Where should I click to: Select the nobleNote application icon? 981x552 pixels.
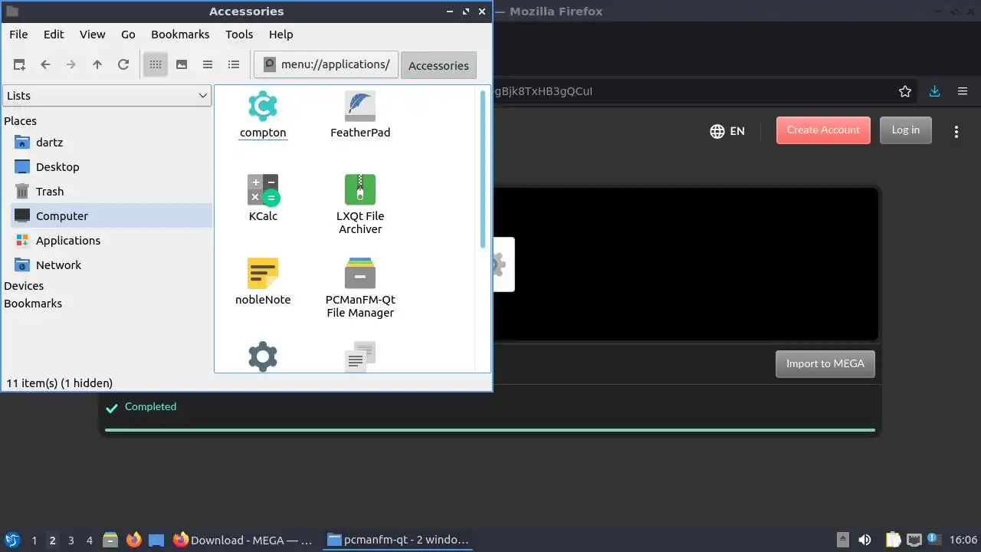tap(263, 281)
